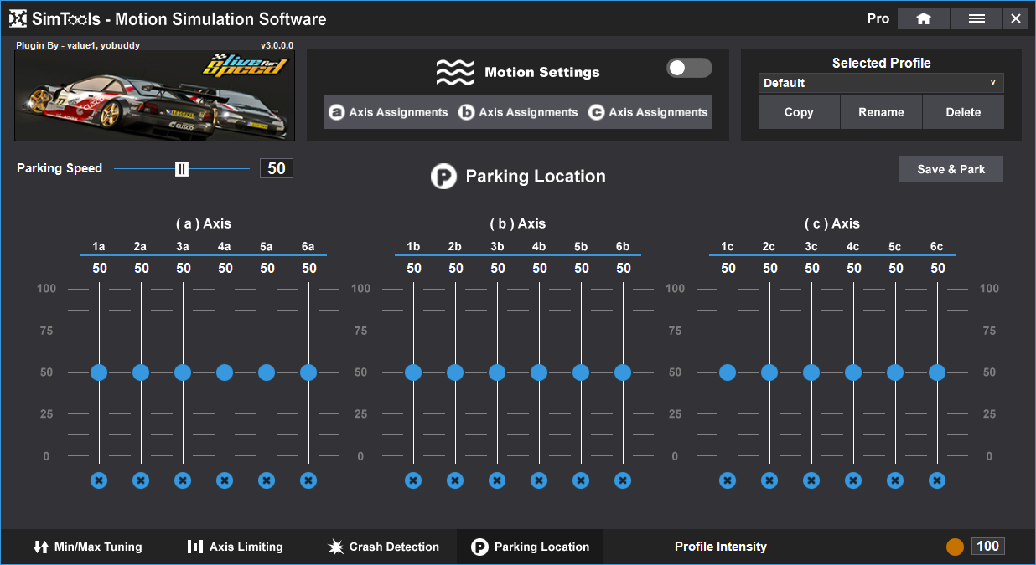Switch to the Min/Max Tuning tab
The image size is (1036, 565).
point(88,547)
